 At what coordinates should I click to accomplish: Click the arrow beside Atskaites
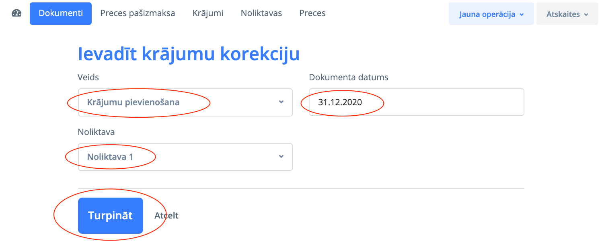[586, 14]
